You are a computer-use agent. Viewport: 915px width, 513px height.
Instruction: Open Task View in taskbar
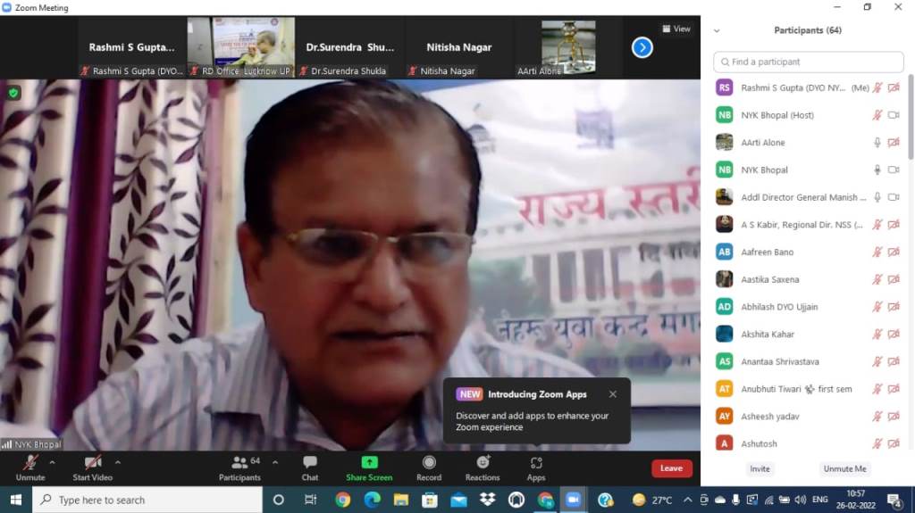[x=310, y=500]
